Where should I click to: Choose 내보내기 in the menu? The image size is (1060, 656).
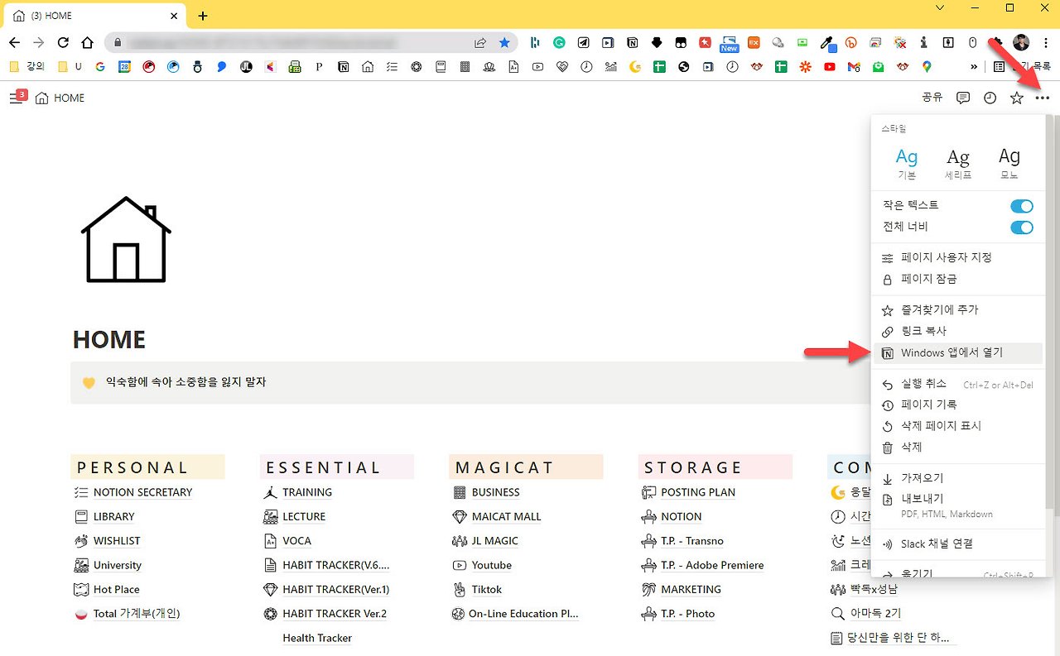pyautogui.click(x=957, y=505)
